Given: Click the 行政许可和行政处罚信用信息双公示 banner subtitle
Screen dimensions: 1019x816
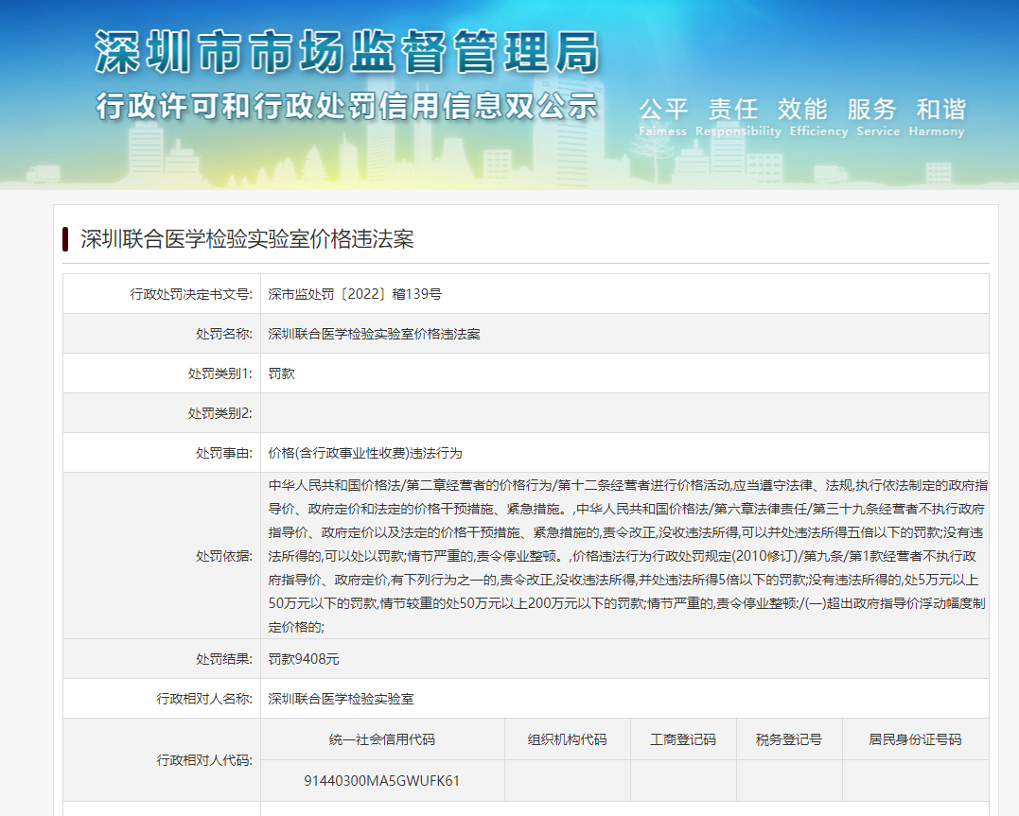Looking at the screenshot, I should point(346,105).
